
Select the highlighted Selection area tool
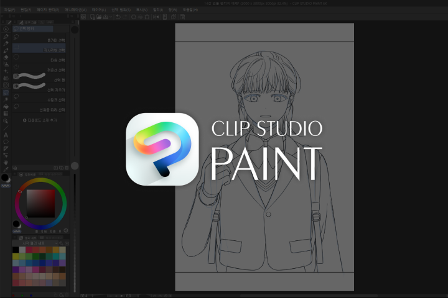coord(6,93)
